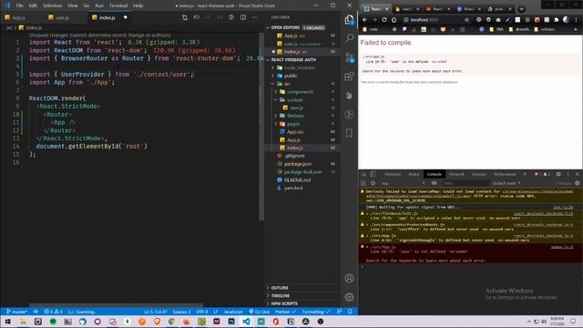
Task: Expand the Outline section
Action: pyautogui.click(x=280, y=288)
